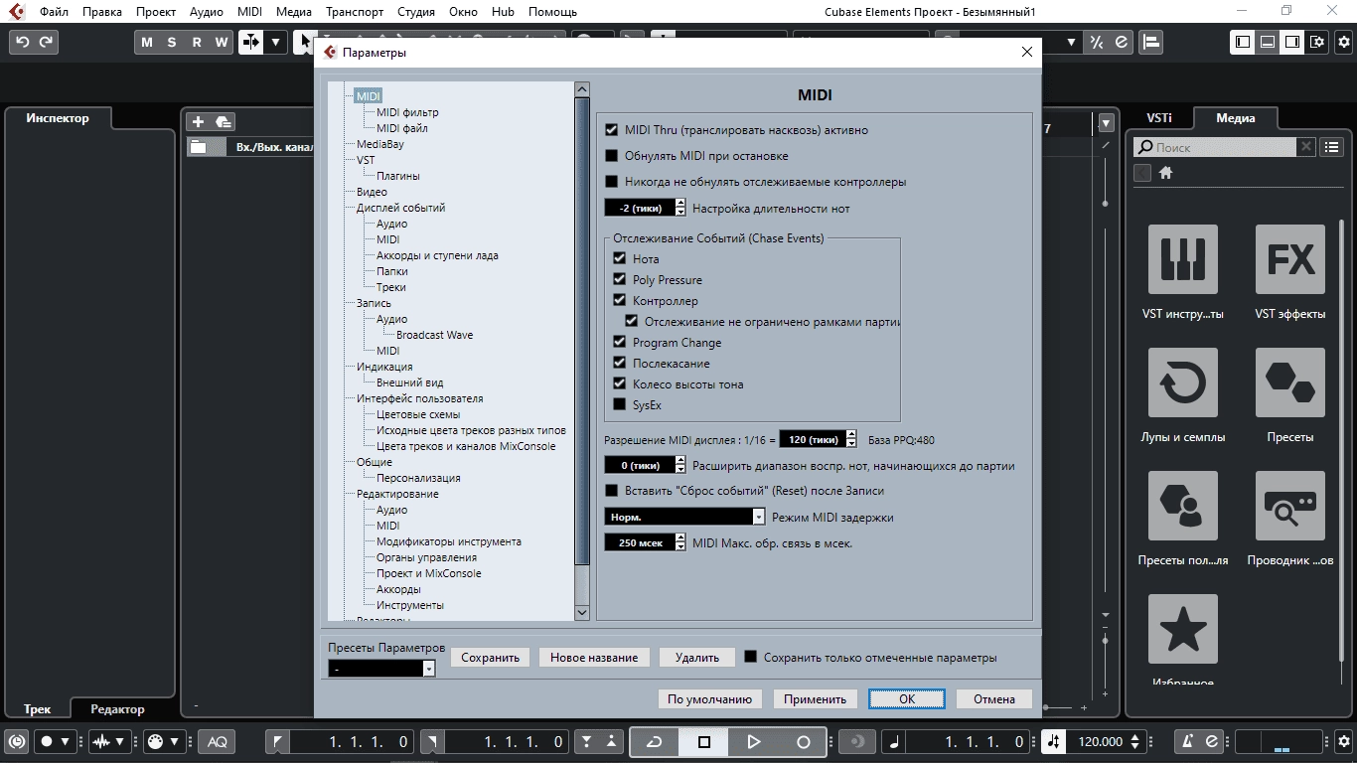Select 'MIDI фильтр' in the settings tree
The width and height of the screenshot is (1357, 763).
pyautogui.click(x=407, y=112)
